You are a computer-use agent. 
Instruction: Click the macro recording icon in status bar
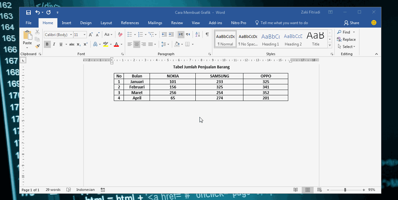pos(103,190)
